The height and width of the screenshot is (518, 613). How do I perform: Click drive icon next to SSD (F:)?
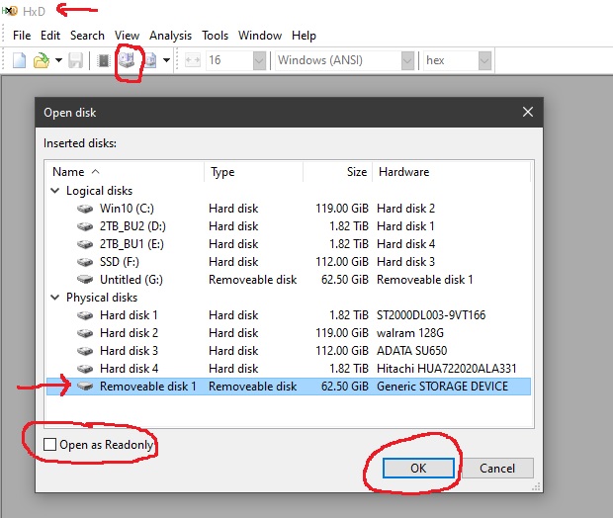[85, 262]
